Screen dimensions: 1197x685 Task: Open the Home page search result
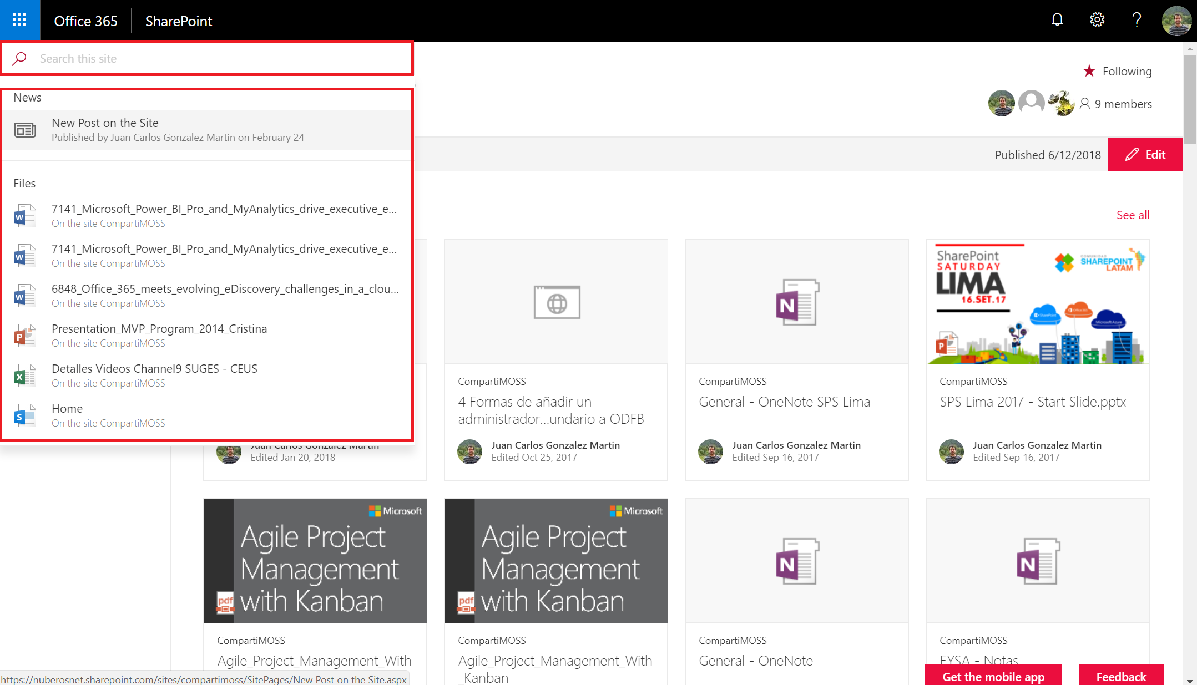(207, 415)
